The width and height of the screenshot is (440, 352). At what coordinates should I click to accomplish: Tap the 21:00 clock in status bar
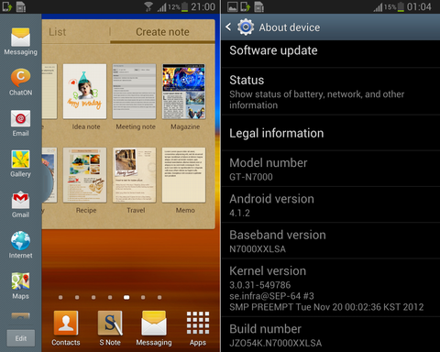(203, 6)
